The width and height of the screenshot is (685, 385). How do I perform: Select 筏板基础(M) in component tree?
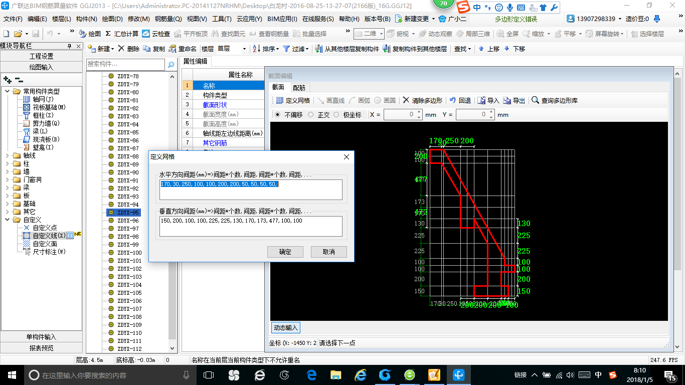tap(44, 107)
